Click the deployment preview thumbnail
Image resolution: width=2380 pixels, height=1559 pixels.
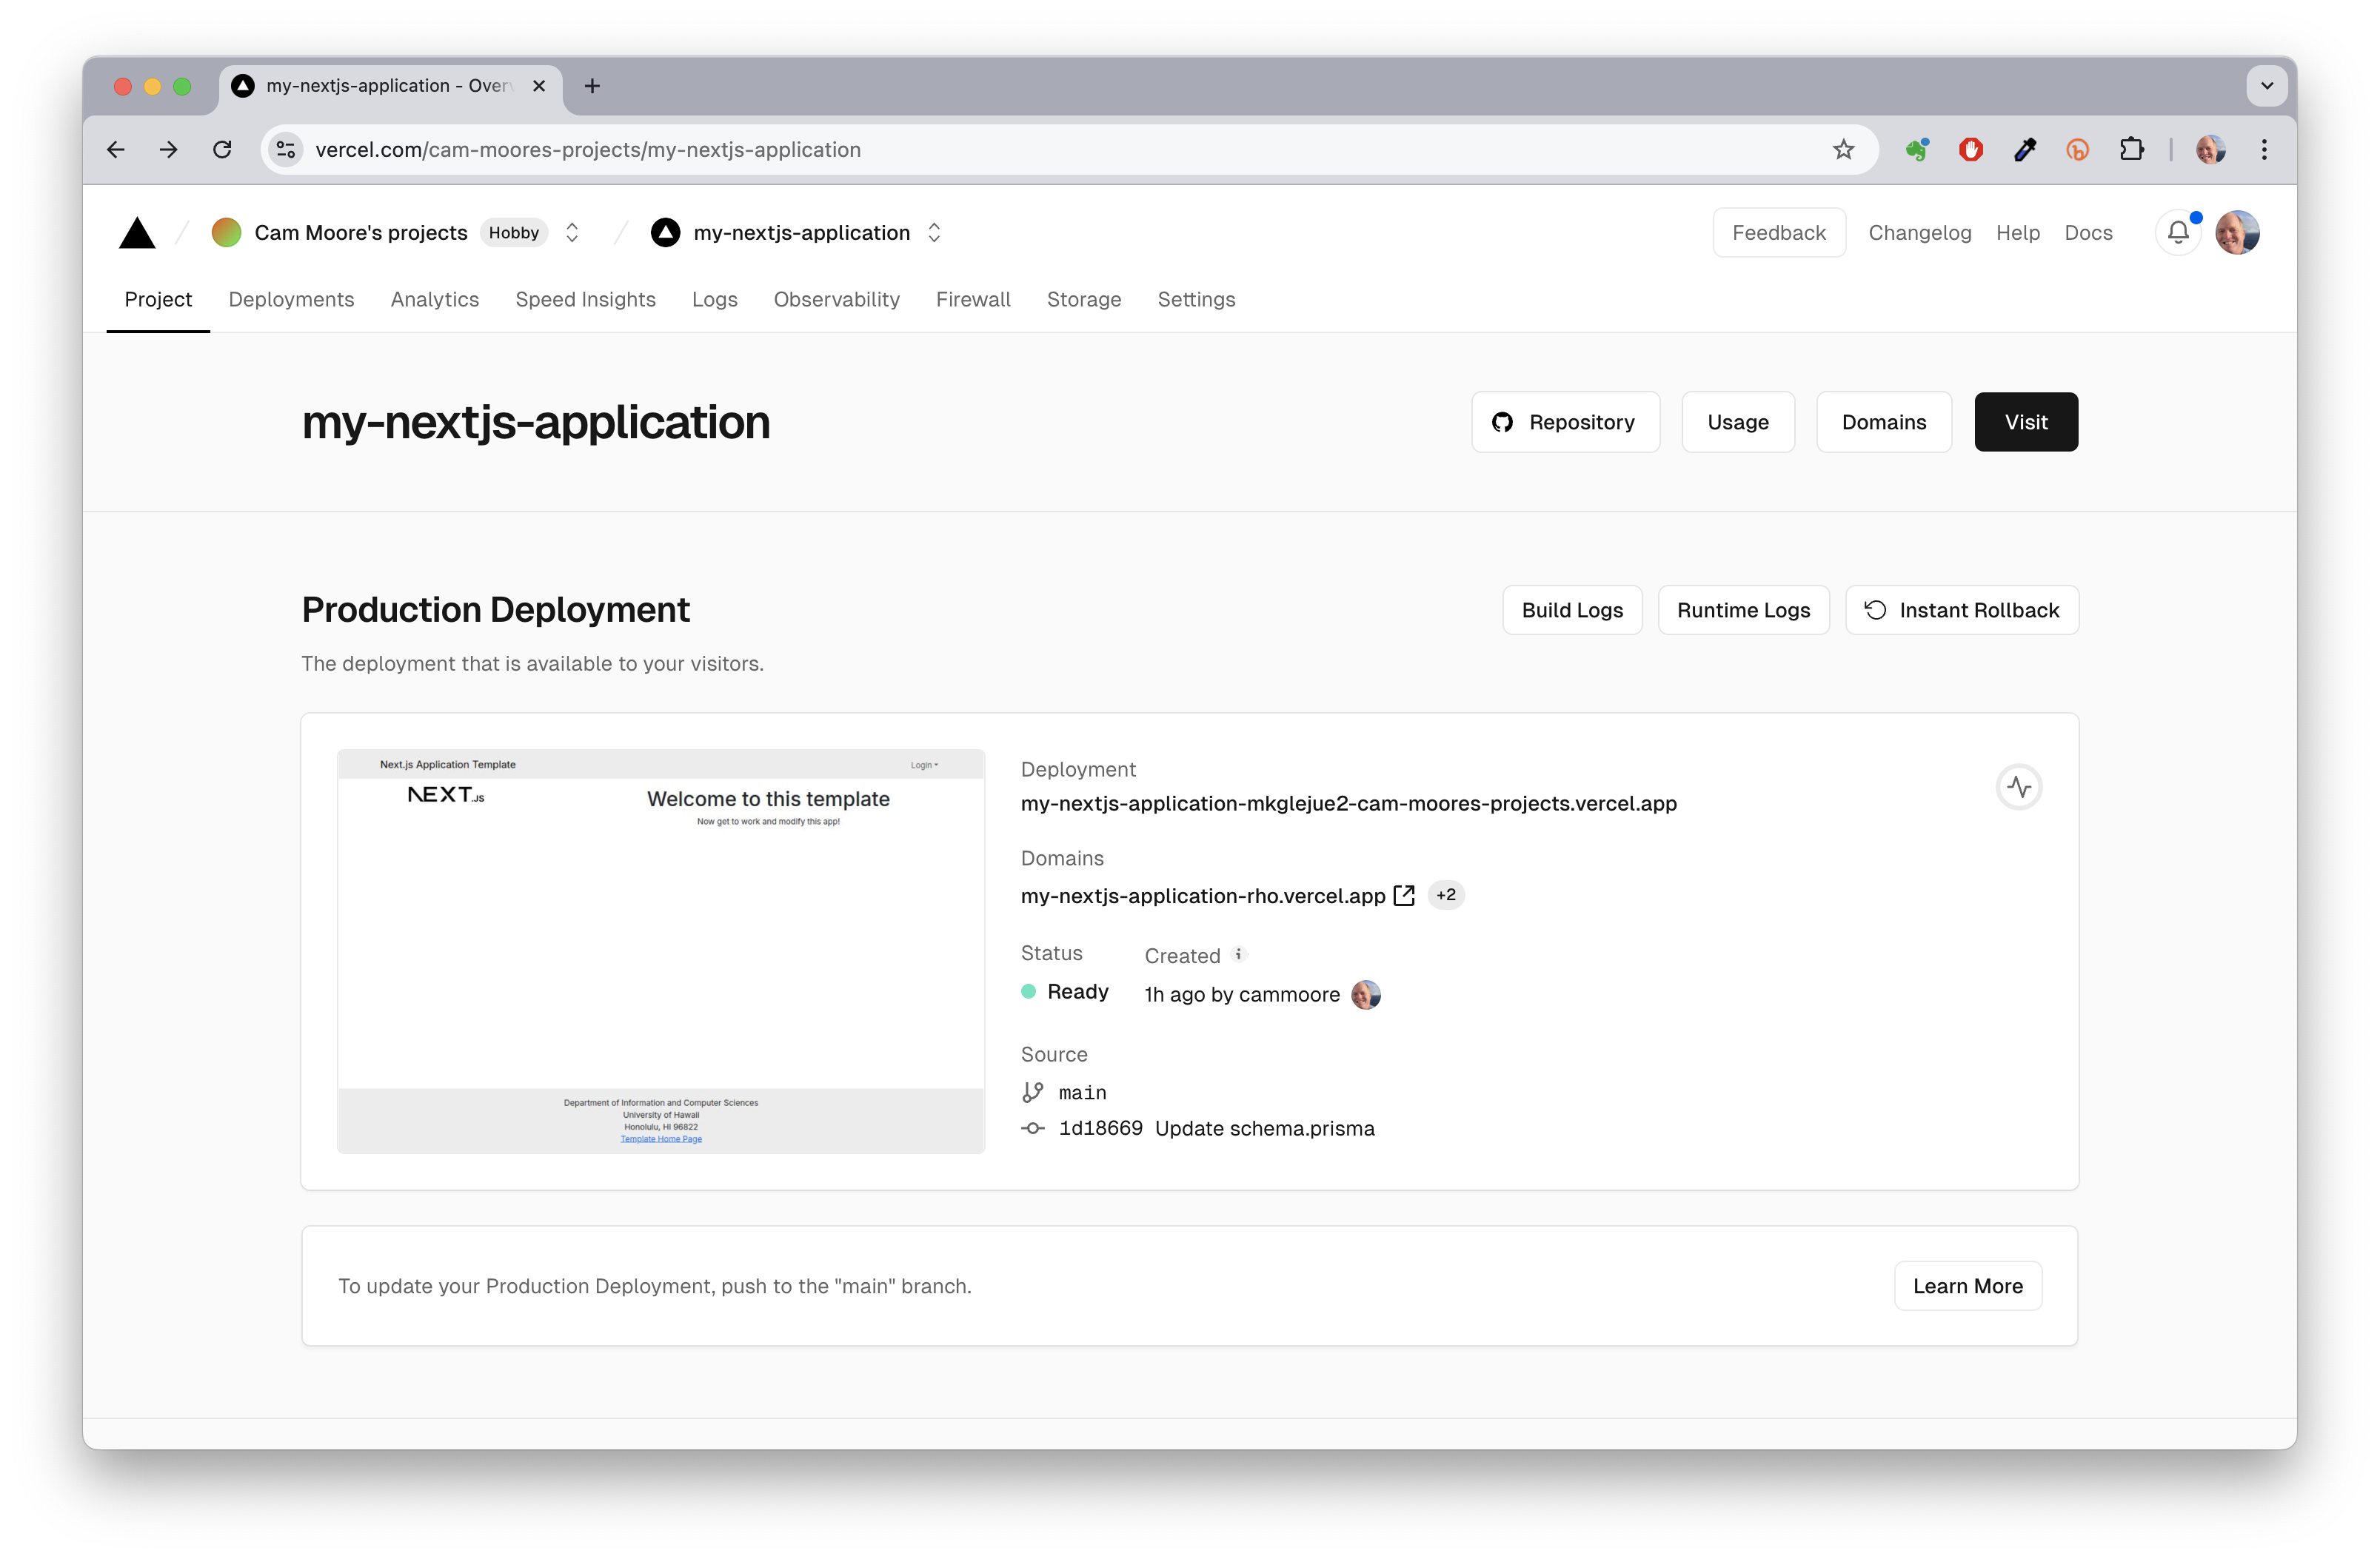coord(661,951)
